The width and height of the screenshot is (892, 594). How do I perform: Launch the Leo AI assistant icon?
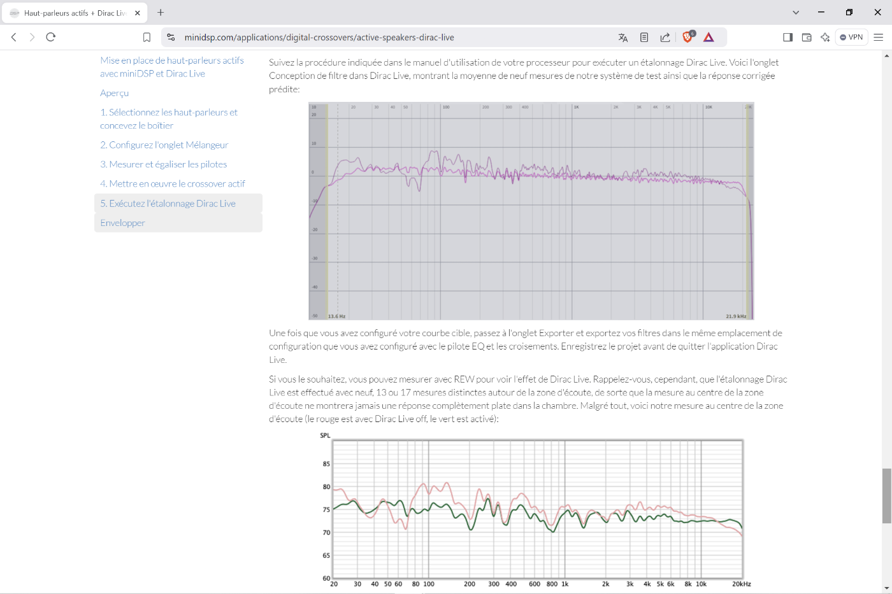pyautogui.click(x=825, y=38)
